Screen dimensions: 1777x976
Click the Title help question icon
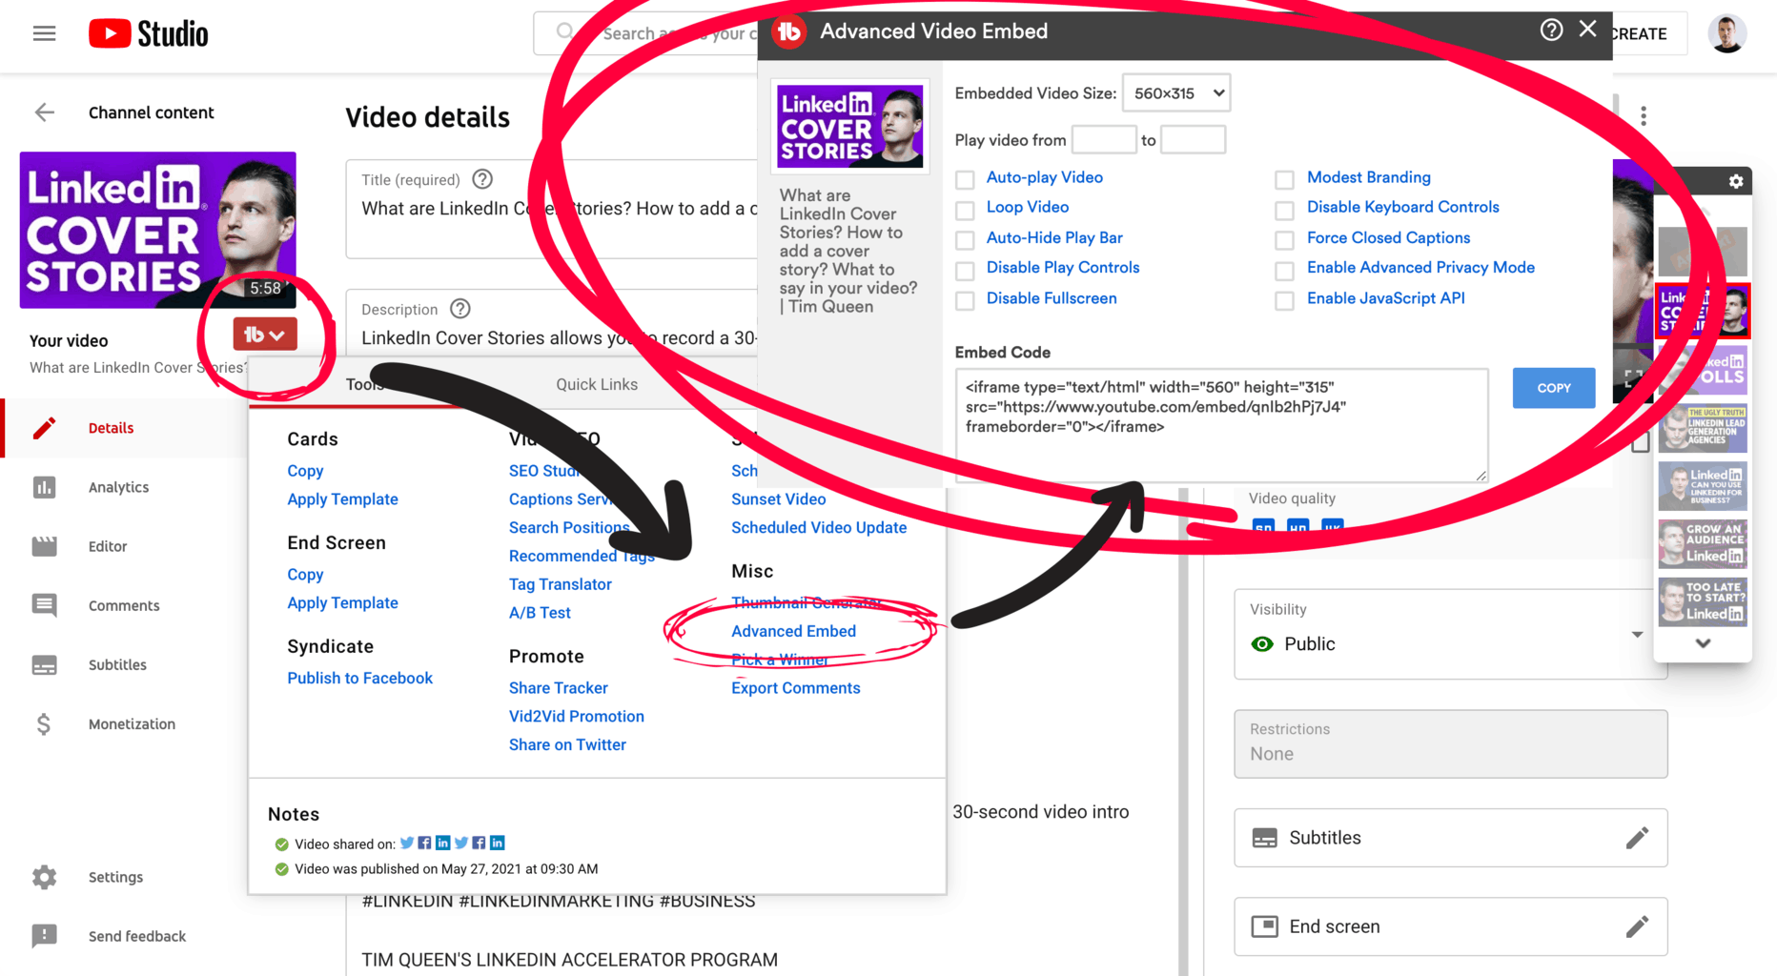tap(482, 179)
